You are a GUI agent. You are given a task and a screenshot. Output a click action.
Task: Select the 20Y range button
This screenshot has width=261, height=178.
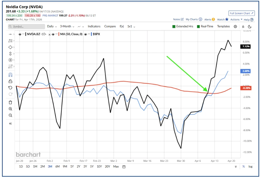(x=107, y=167)
